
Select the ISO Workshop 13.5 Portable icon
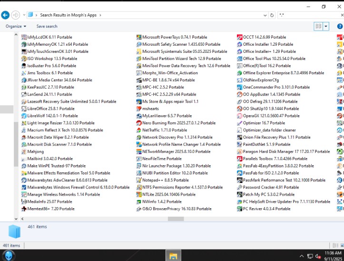(24, 59)
